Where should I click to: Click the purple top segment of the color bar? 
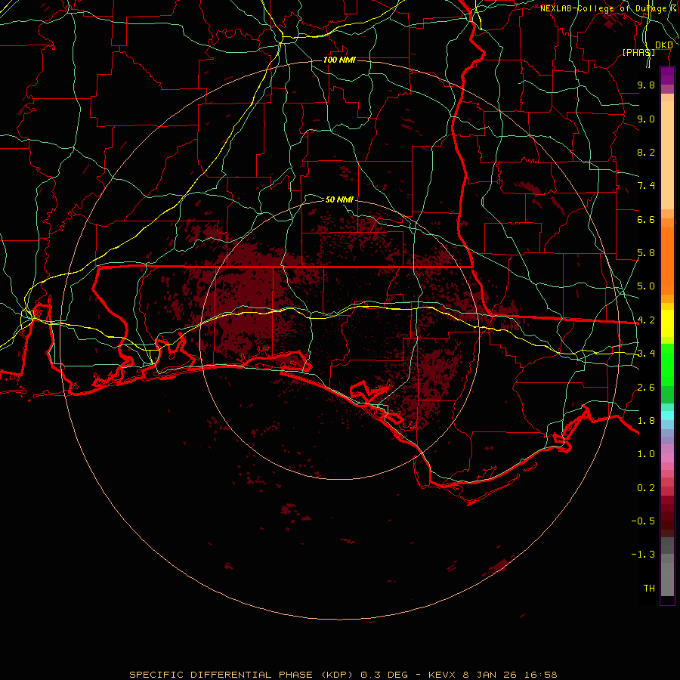click(667, 76)
